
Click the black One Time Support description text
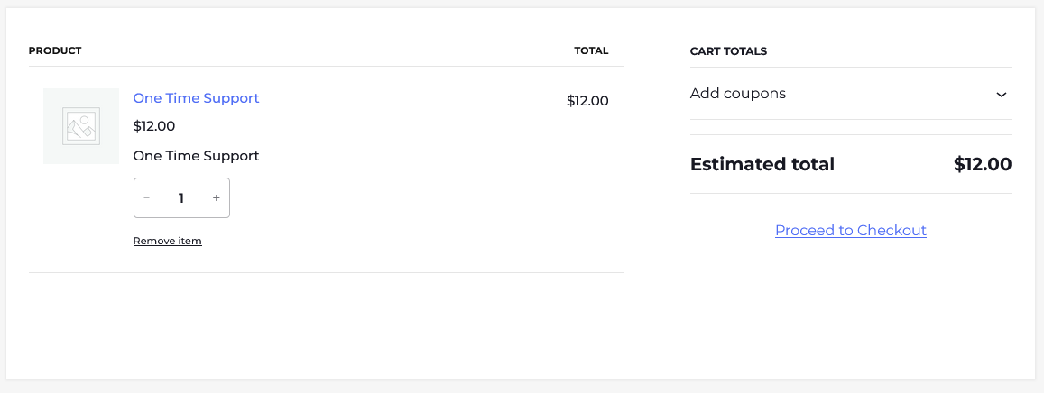(196, 156)
